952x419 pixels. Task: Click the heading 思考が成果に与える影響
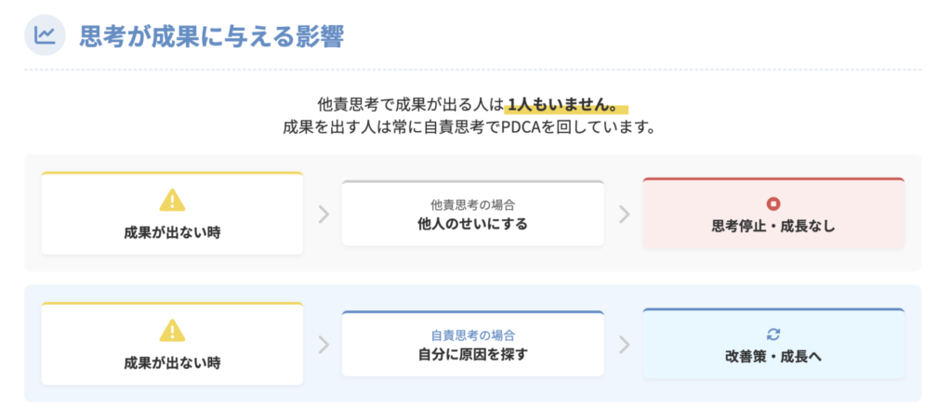coord(212,36)
